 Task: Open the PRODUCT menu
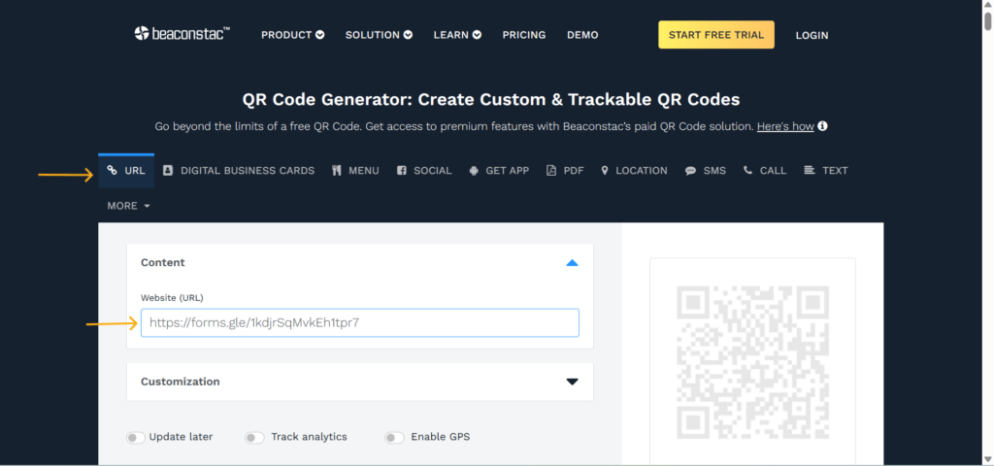tap(293, 35)
